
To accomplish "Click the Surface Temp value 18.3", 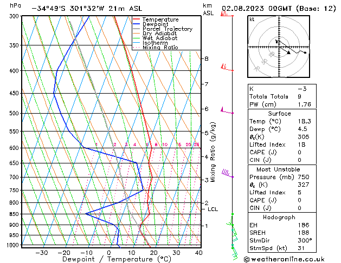I will pyautogui.click(x=305, y=121).
